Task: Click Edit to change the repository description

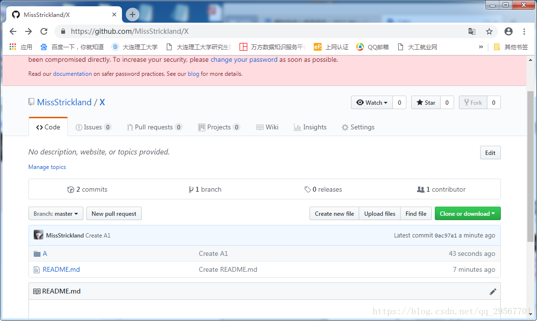Action: click(x=490, y=153)
